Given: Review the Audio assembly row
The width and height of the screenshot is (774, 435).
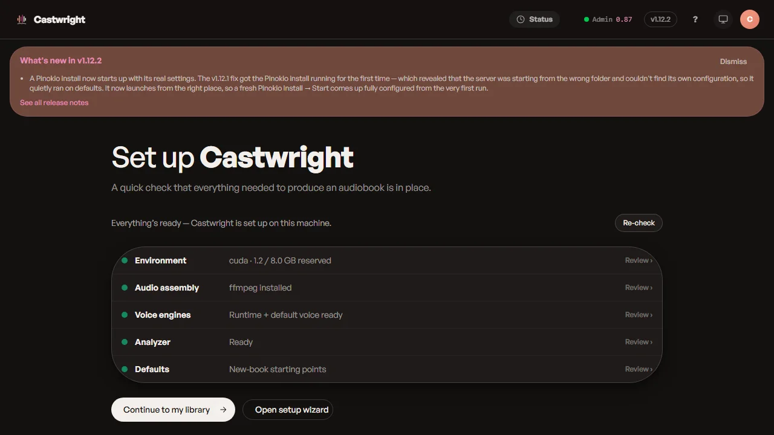Looking at the screenshot, I should point(639,288).
